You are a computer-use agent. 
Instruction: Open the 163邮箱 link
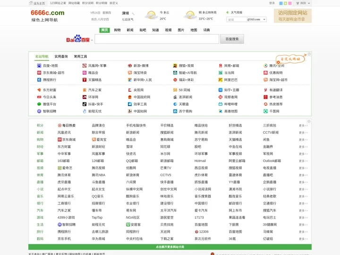click(x=64, y=161)
